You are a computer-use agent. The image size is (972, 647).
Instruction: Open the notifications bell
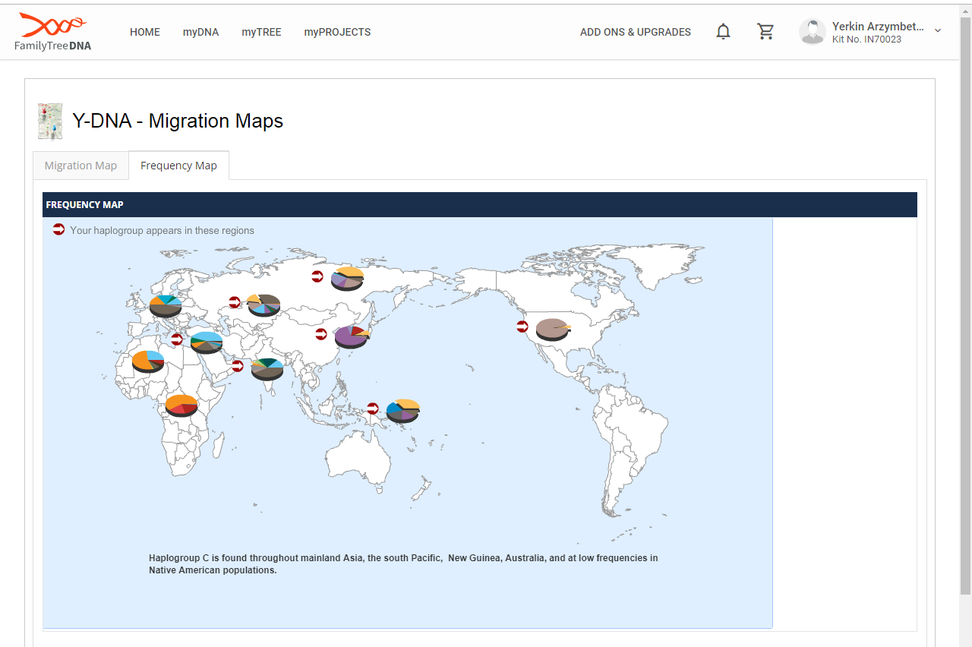click(724, 32)
